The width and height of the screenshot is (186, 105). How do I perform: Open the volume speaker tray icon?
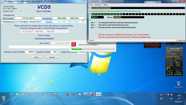click(x=172, y=98)
